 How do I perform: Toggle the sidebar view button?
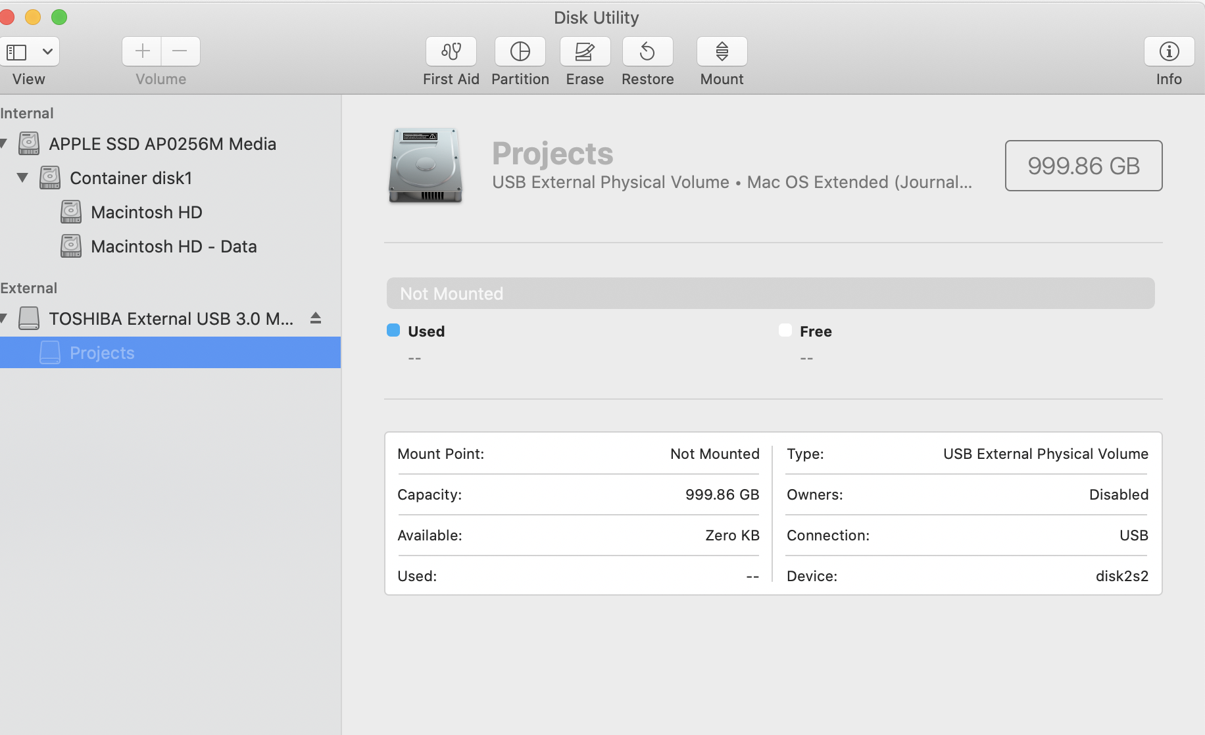click(16, 52)
